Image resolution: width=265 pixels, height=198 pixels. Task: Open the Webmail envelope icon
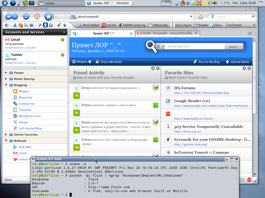click(x=31, y=25)
